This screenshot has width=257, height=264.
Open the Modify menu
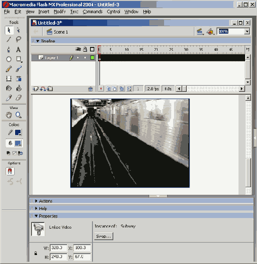(x=60, y=12)
